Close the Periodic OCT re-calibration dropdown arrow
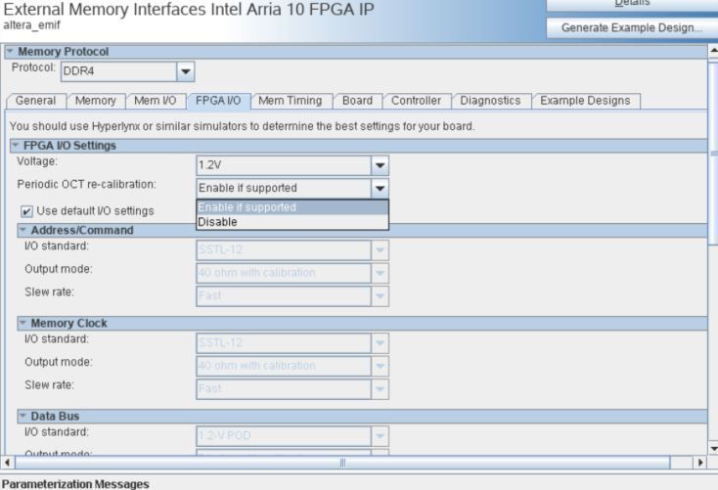This screenshot has width=718, height=490. pyautogui.click(x=380, y=188)
